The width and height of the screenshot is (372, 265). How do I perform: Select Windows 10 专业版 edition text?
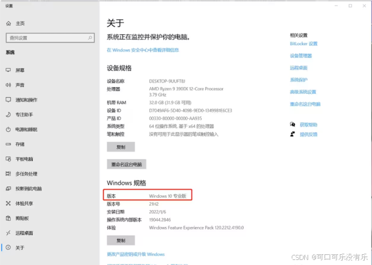click(167, 196)
